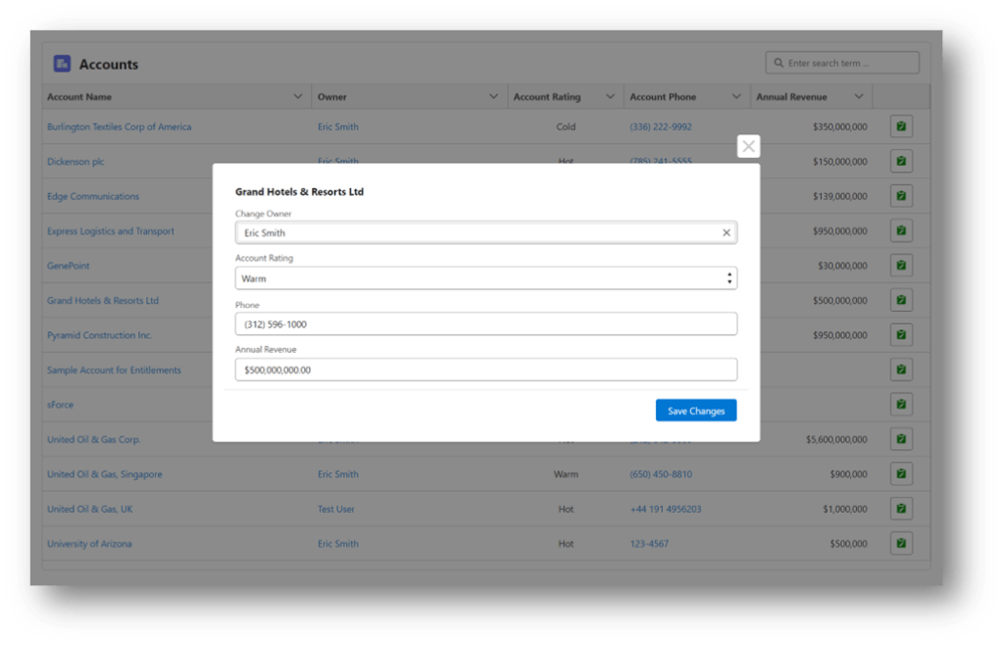The image size is (1003, 646).
Task: Click Eric Smith owner in Singapore row
Action: [x=337, y=473]
